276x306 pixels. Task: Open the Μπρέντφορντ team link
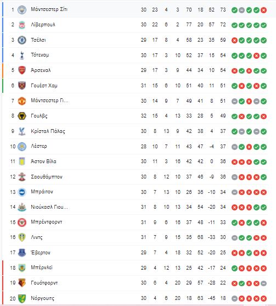(47, 222)
